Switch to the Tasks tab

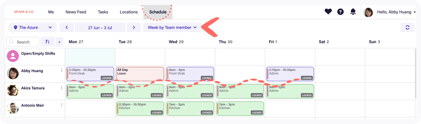[x=103, y=12]
